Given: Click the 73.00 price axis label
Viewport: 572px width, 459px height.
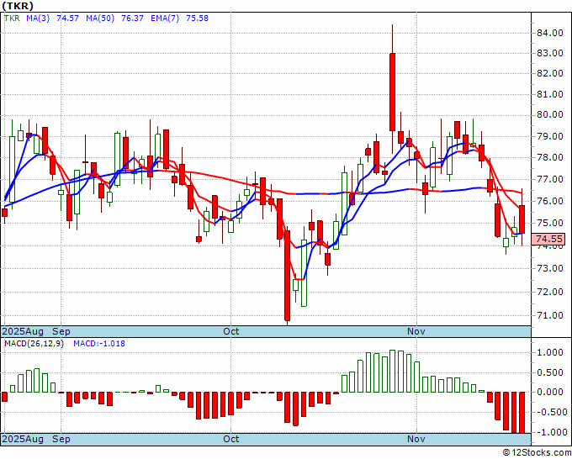Looking at the screenshot, I should tap(550, 269).
